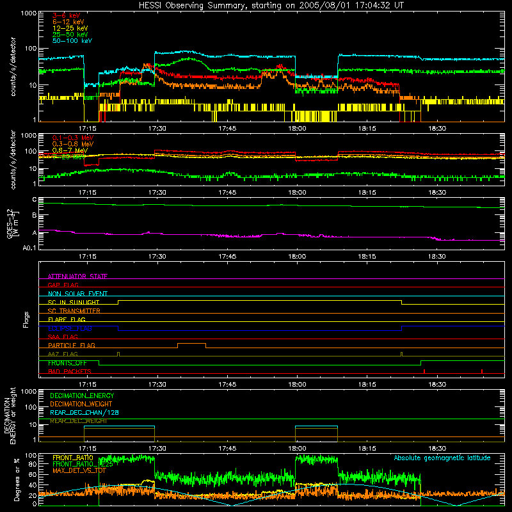
Task: Select the 12-25 keV legend label
Action: (x=70, y=28)
